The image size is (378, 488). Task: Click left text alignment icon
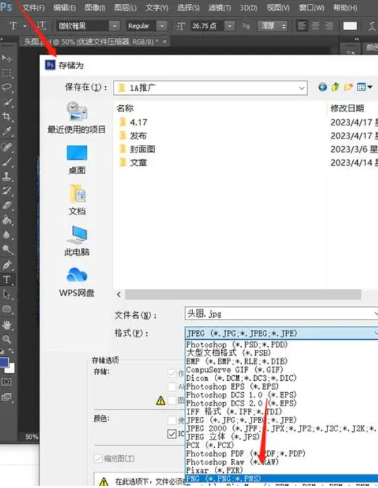pos(302,26)
